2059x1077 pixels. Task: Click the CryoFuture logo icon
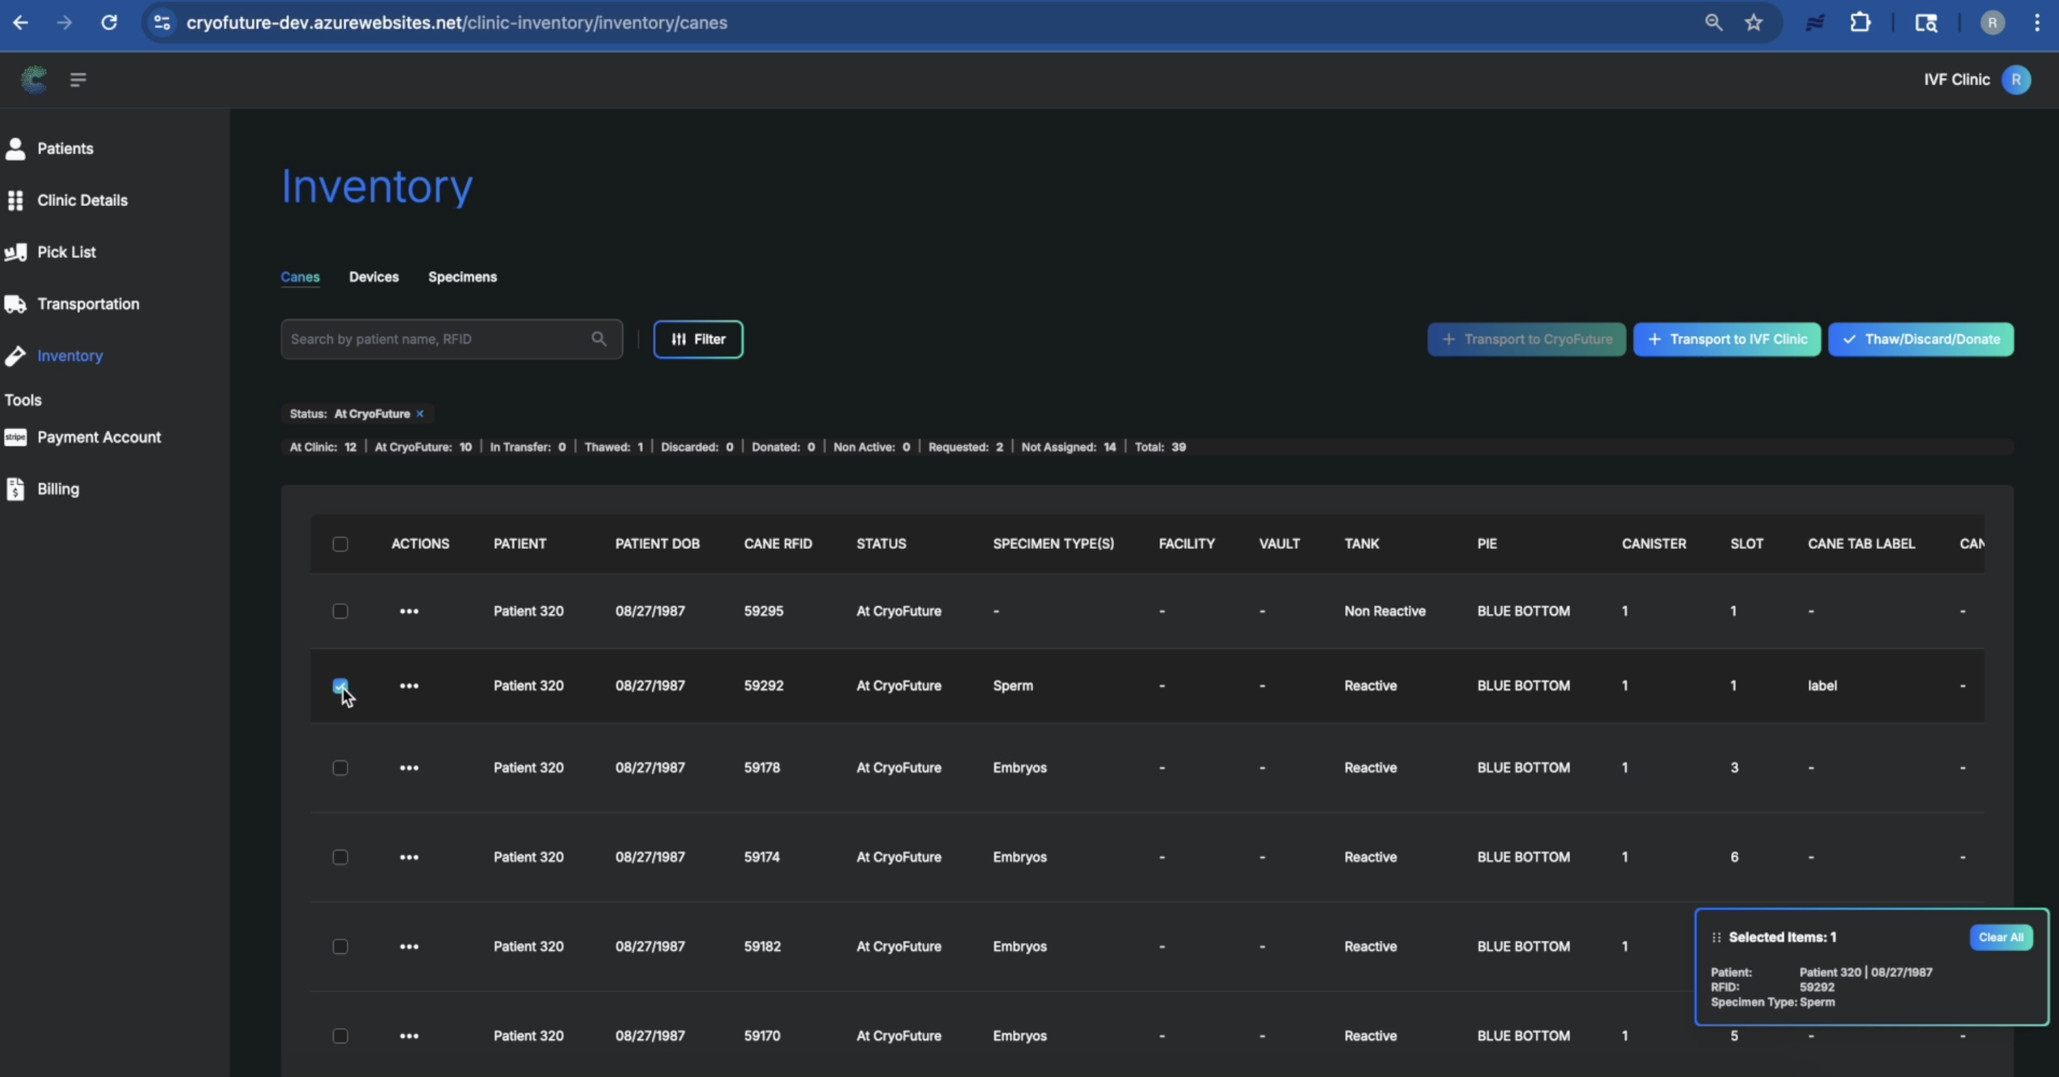click(x=34, y=79)
